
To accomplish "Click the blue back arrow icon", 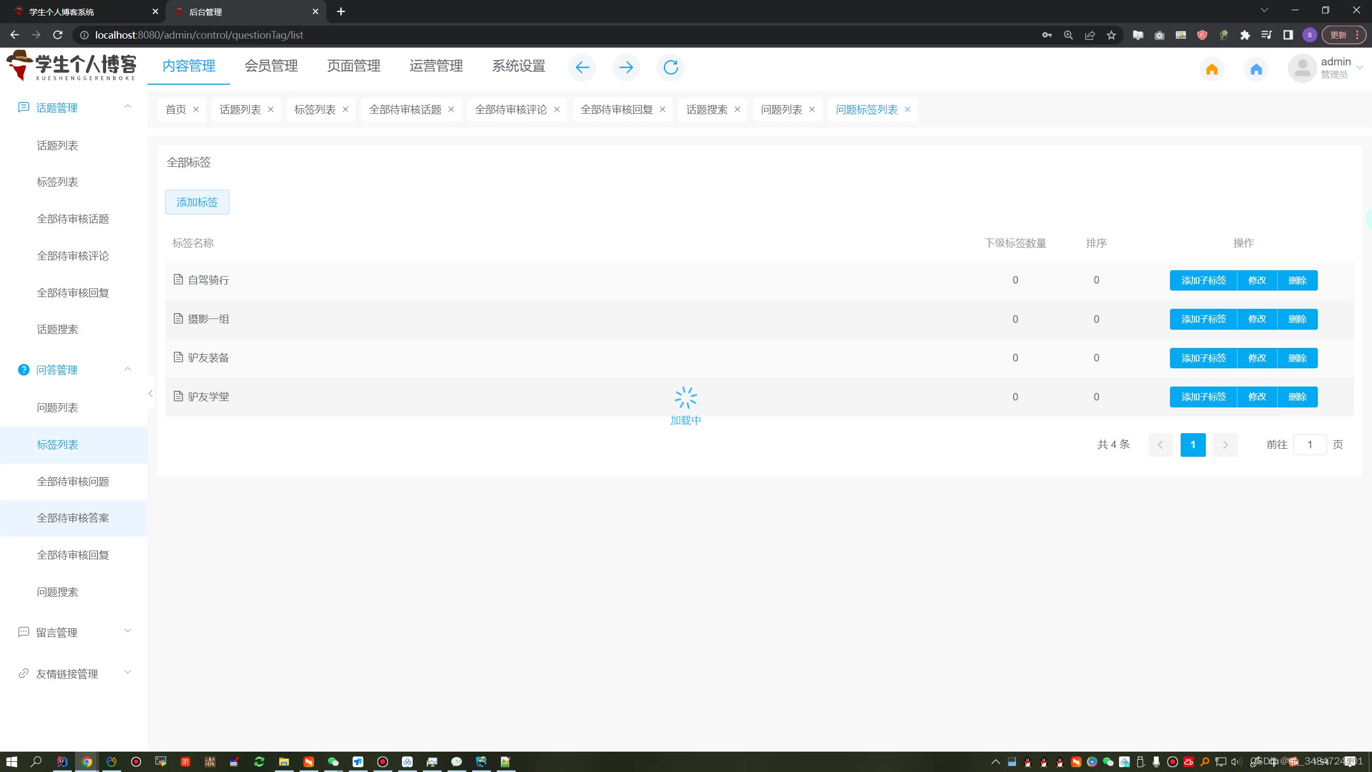I will point(582,68).
